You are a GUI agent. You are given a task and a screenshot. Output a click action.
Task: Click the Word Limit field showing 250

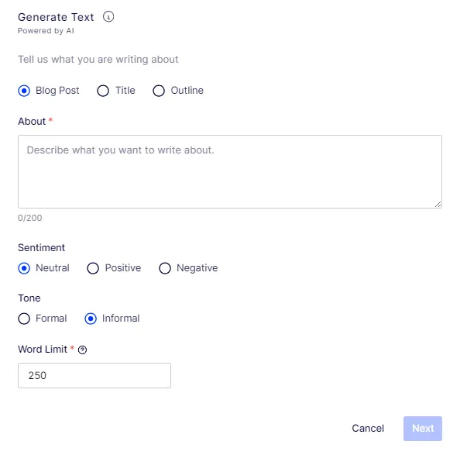click(94, 375)
